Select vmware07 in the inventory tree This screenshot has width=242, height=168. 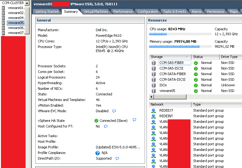coord(16,33)
